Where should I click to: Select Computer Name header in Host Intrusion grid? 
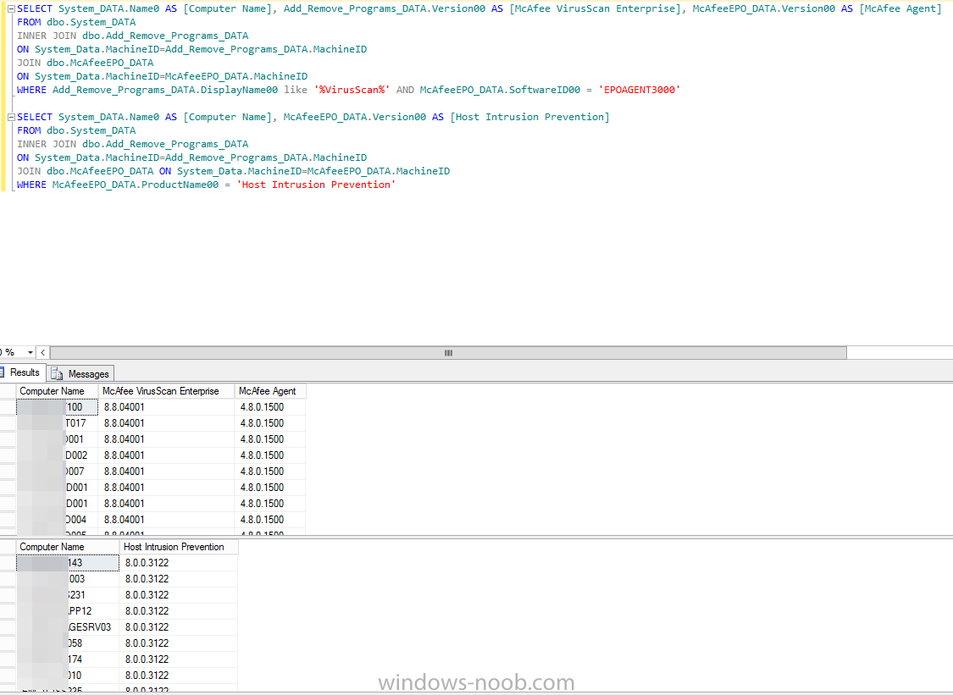coord(68,547)
